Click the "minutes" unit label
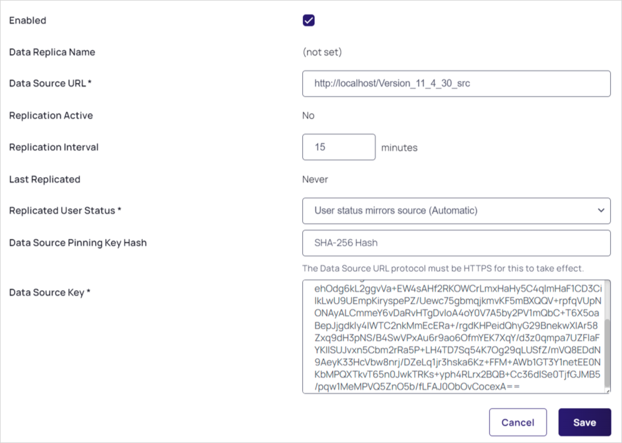Viewport: 622px width, 443px height. [x=399, y=148]
